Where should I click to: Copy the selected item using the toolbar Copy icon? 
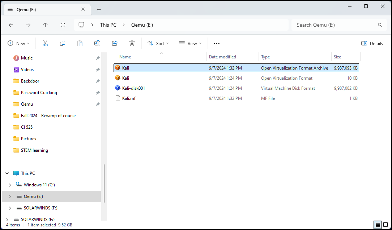click(63, 43)
